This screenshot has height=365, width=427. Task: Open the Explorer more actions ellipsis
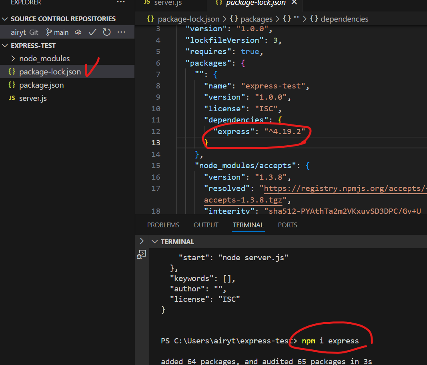pyautogui.click(x=121, y=3)
